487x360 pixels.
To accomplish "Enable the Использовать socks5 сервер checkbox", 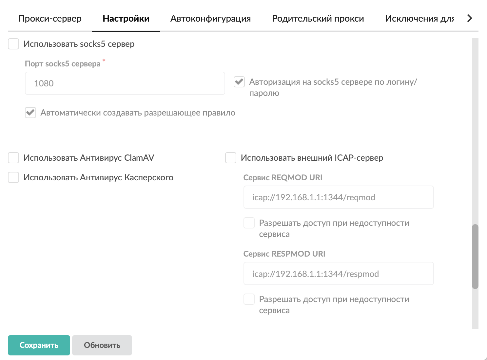I will tap(13, 44).
